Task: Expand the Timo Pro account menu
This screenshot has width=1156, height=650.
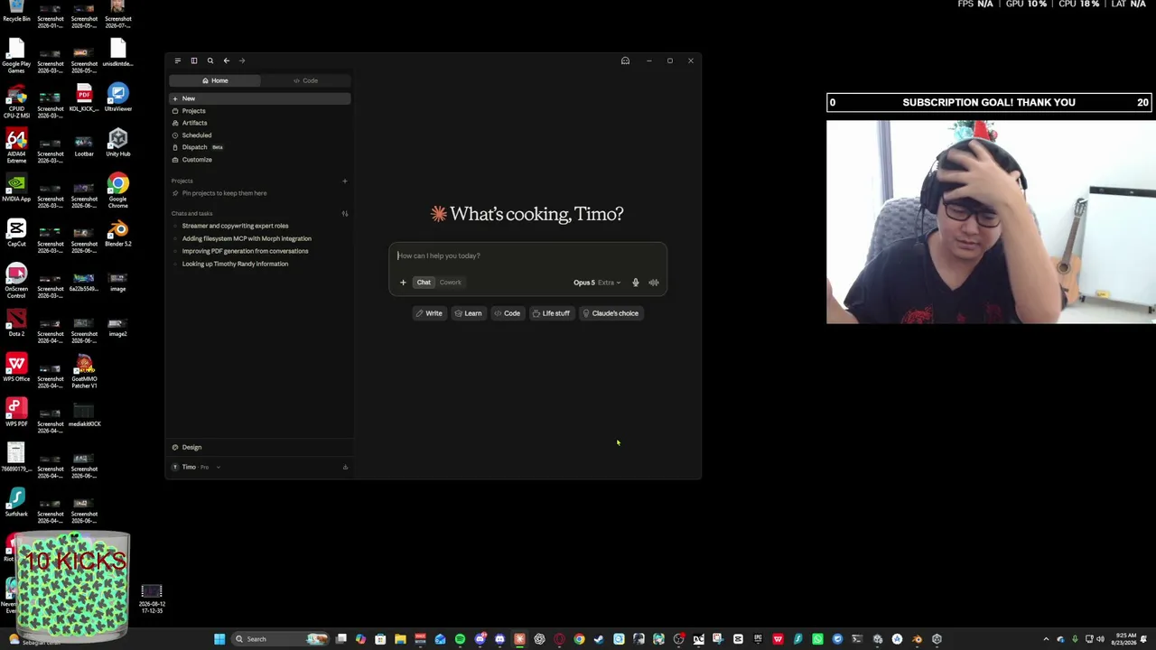Action: click(197, 467)
